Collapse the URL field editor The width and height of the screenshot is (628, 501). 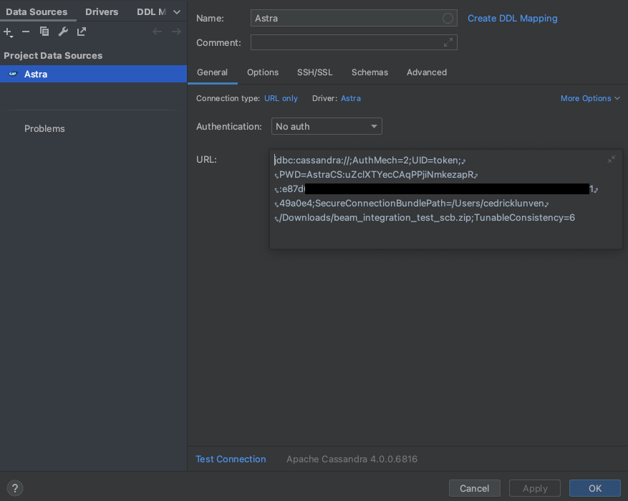click(x=612, y=159)
